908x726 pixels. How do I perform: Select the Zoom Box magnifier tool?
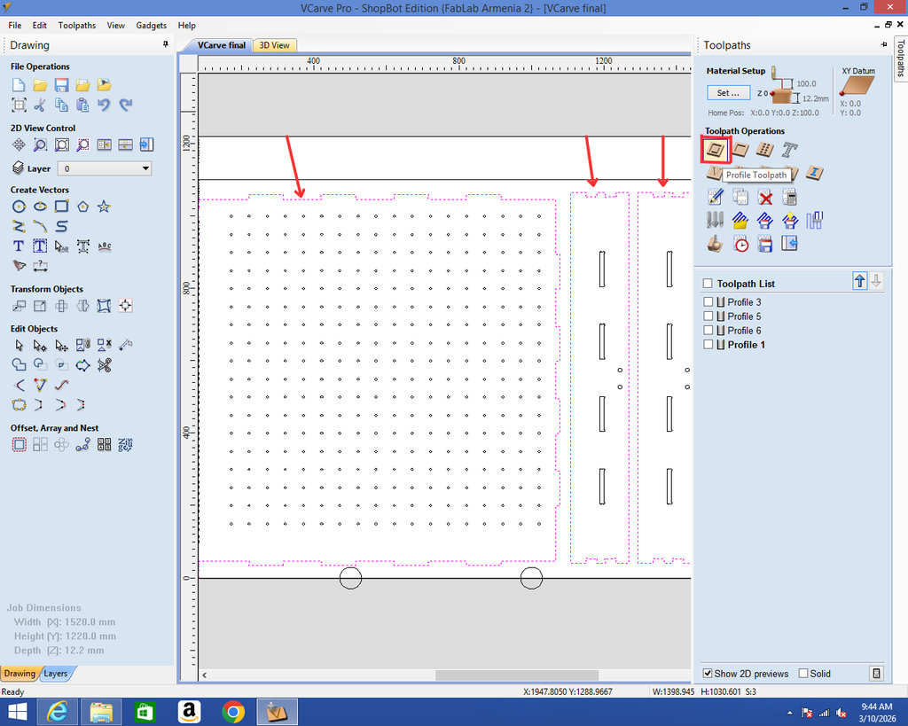pyautogui.click(x=40, y=144)
